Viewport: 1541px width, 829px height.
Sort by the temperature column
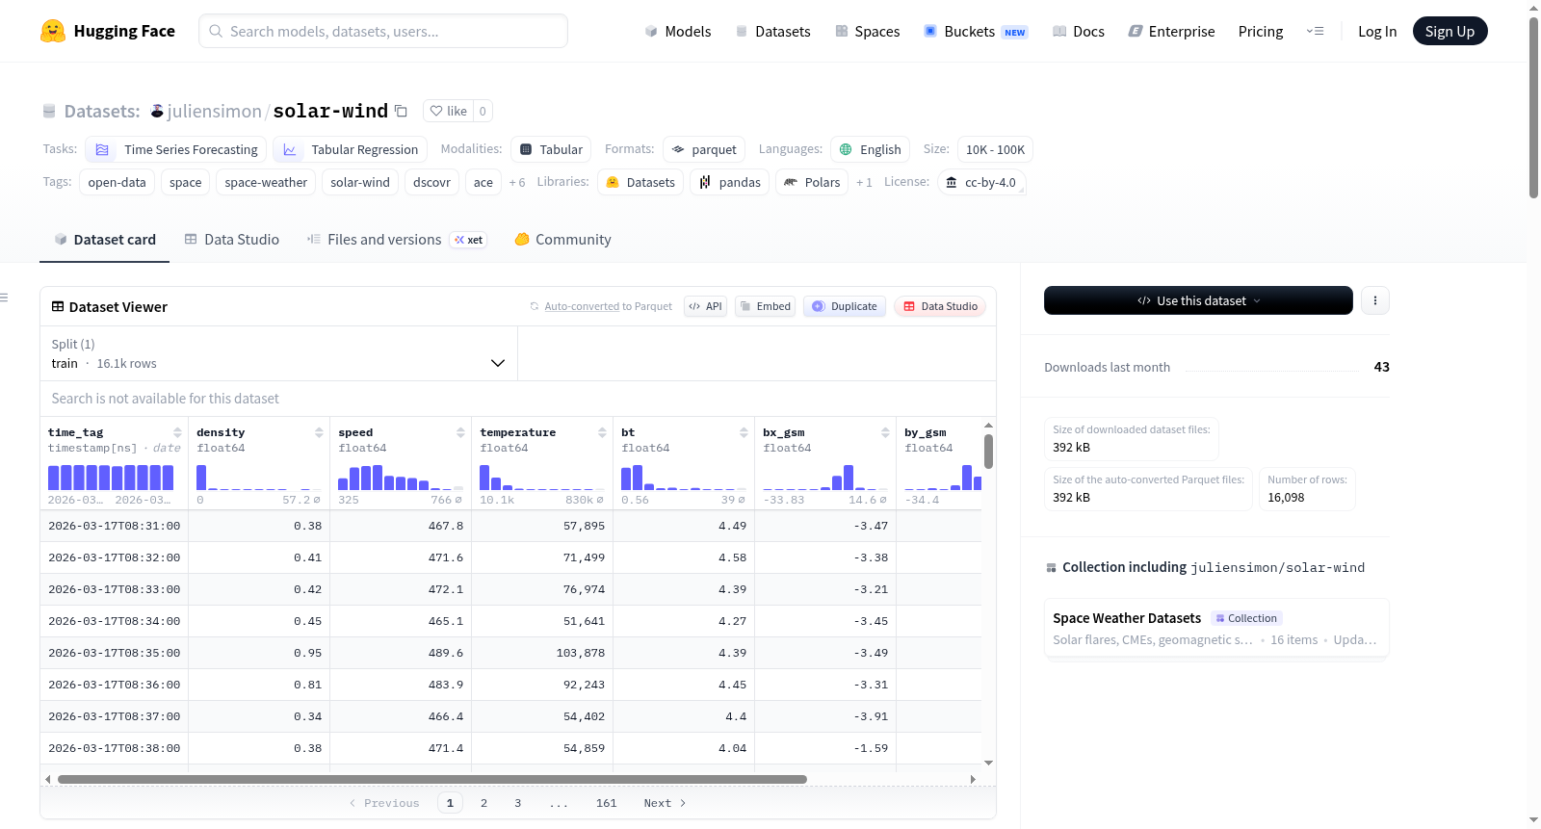tap(602, 432)
